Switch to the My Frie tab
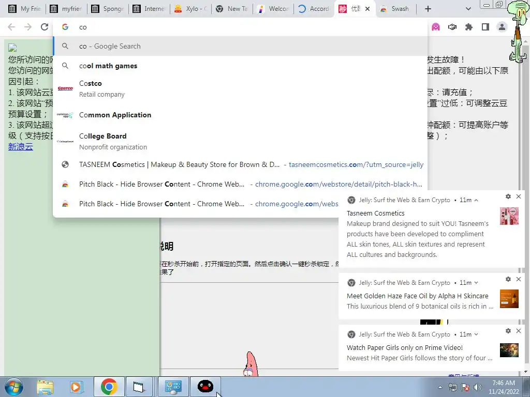The height and width of the screenshot is (397, 530). click(x=24, y=9)
